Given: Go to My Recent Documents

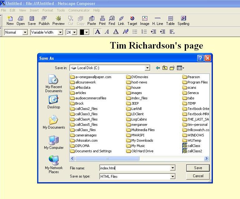Looking at the screenshot, I should pos(54,83).
